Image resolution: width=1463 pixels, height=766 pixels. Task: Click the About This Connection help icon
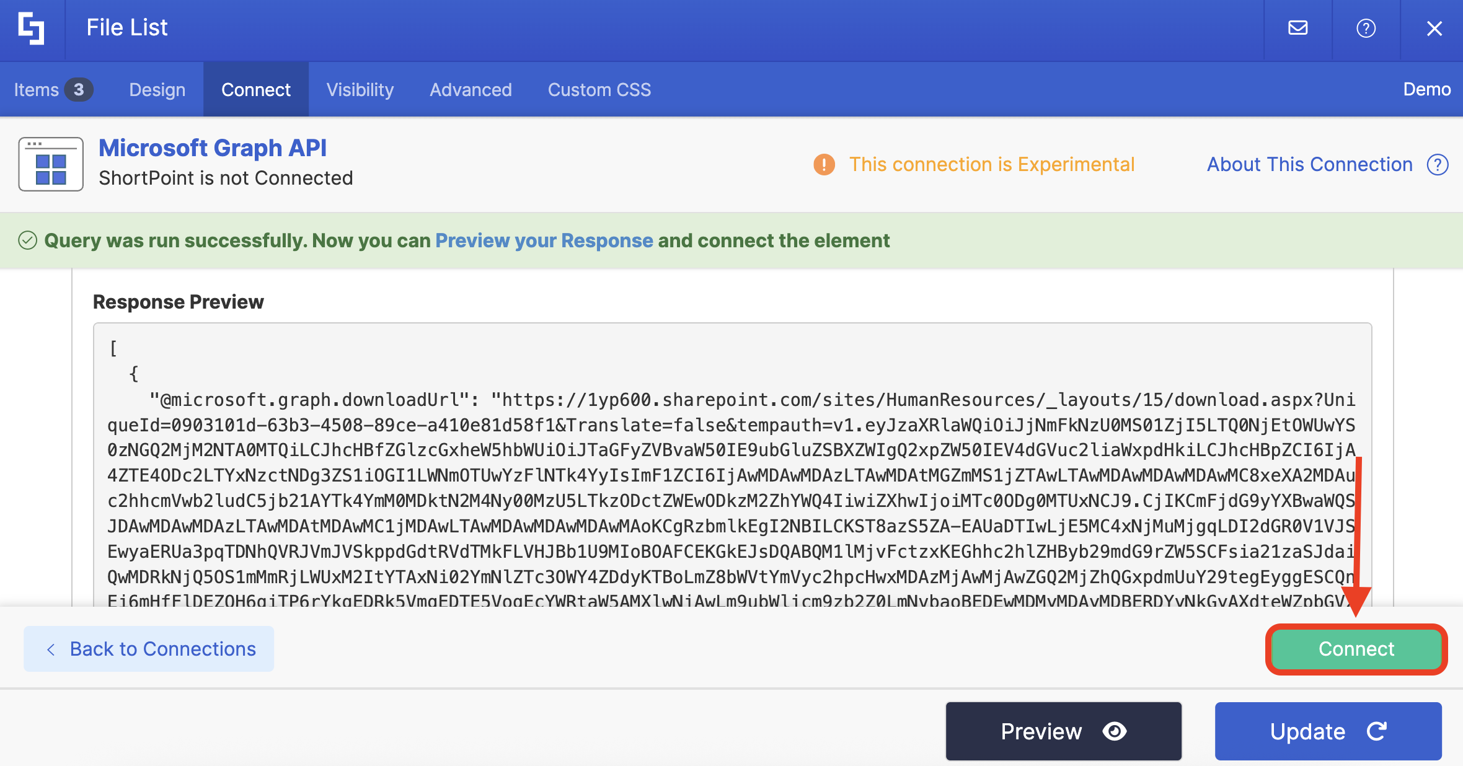pos(1438,165)
